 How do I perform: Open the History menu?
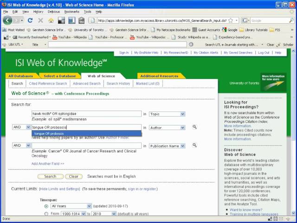tap(38, 12)
